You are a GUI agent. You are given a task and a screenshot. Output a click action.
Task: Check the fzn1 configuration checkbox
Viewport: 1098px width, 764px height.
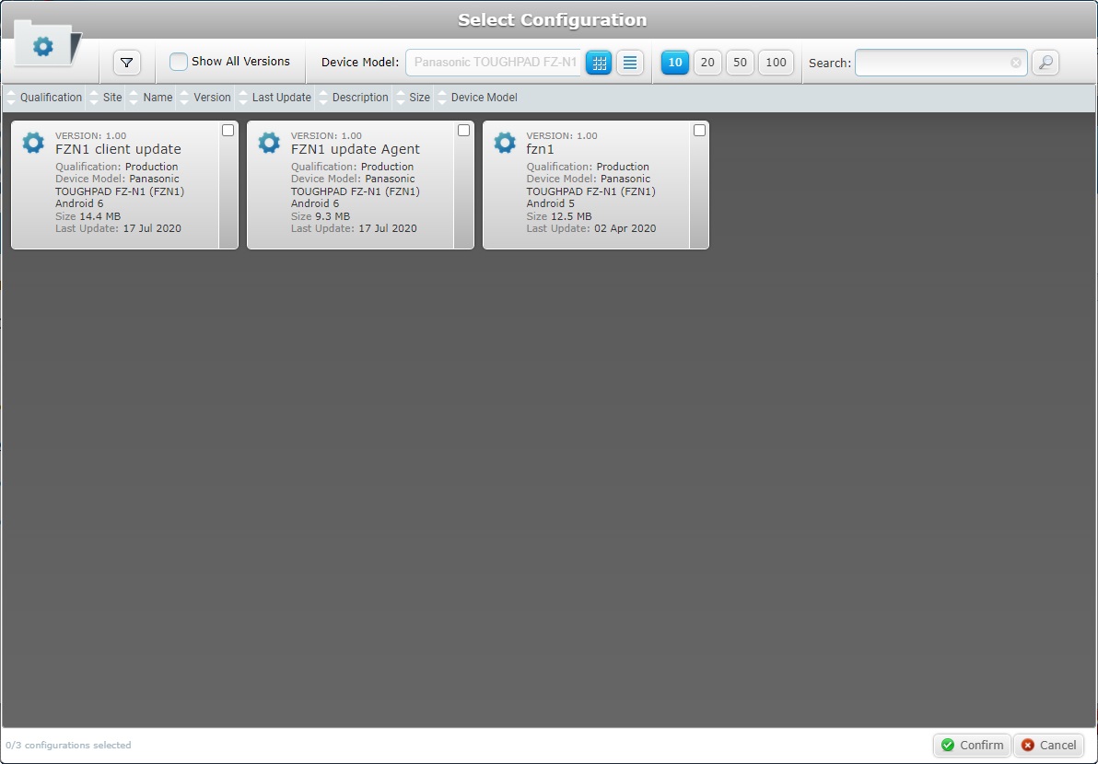coord(699,130)
